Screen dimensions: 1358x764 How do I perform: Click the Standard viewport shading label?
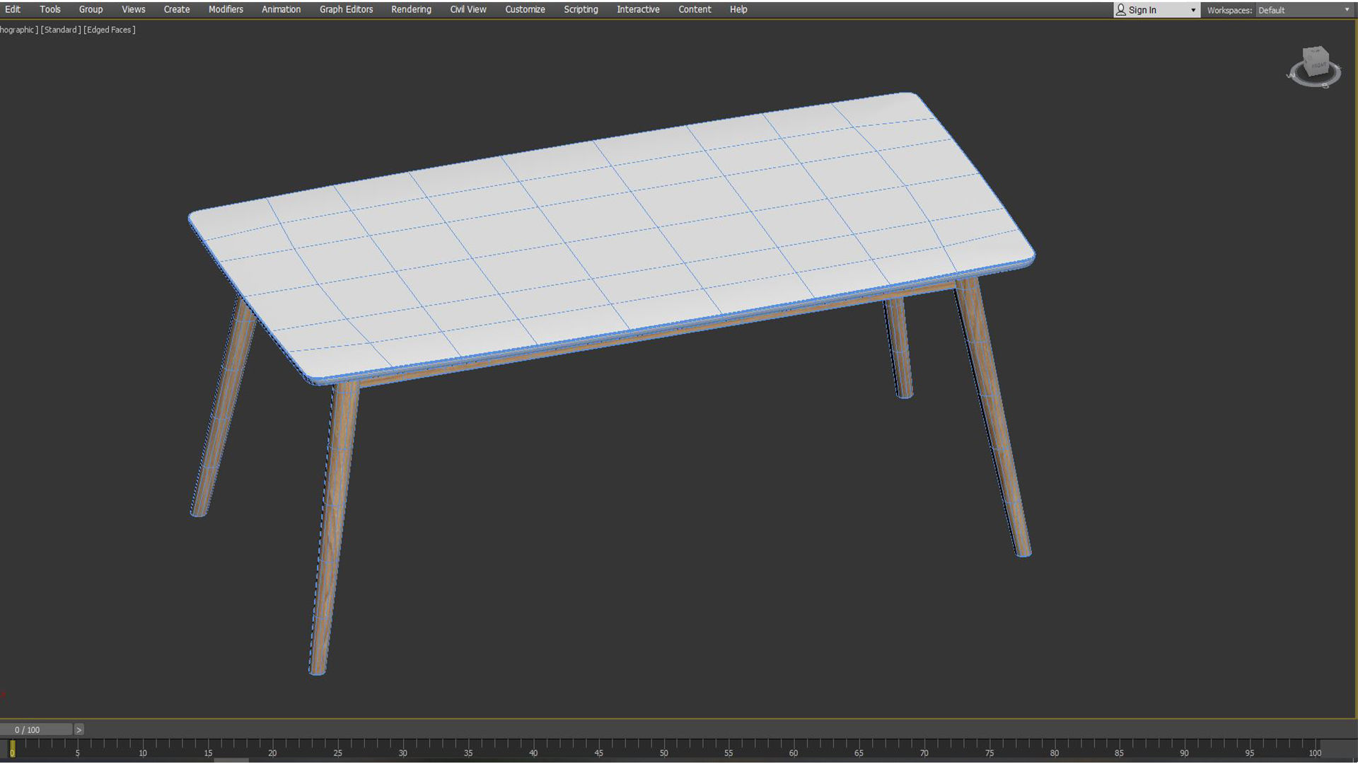[x=61, y=30]
